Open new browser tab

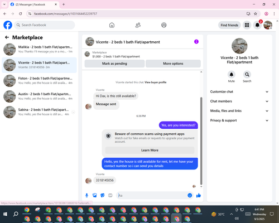64,4
